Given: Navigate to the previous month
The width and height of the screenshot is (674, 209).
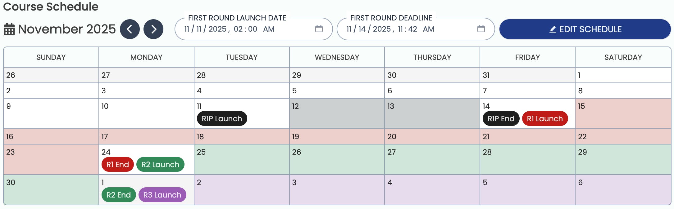Looking at the screenshot, I should 130,29.
